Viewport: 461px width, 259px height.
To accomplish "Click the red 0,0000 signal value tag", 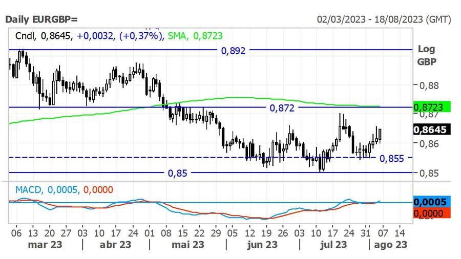I will (x=431, y=212).
